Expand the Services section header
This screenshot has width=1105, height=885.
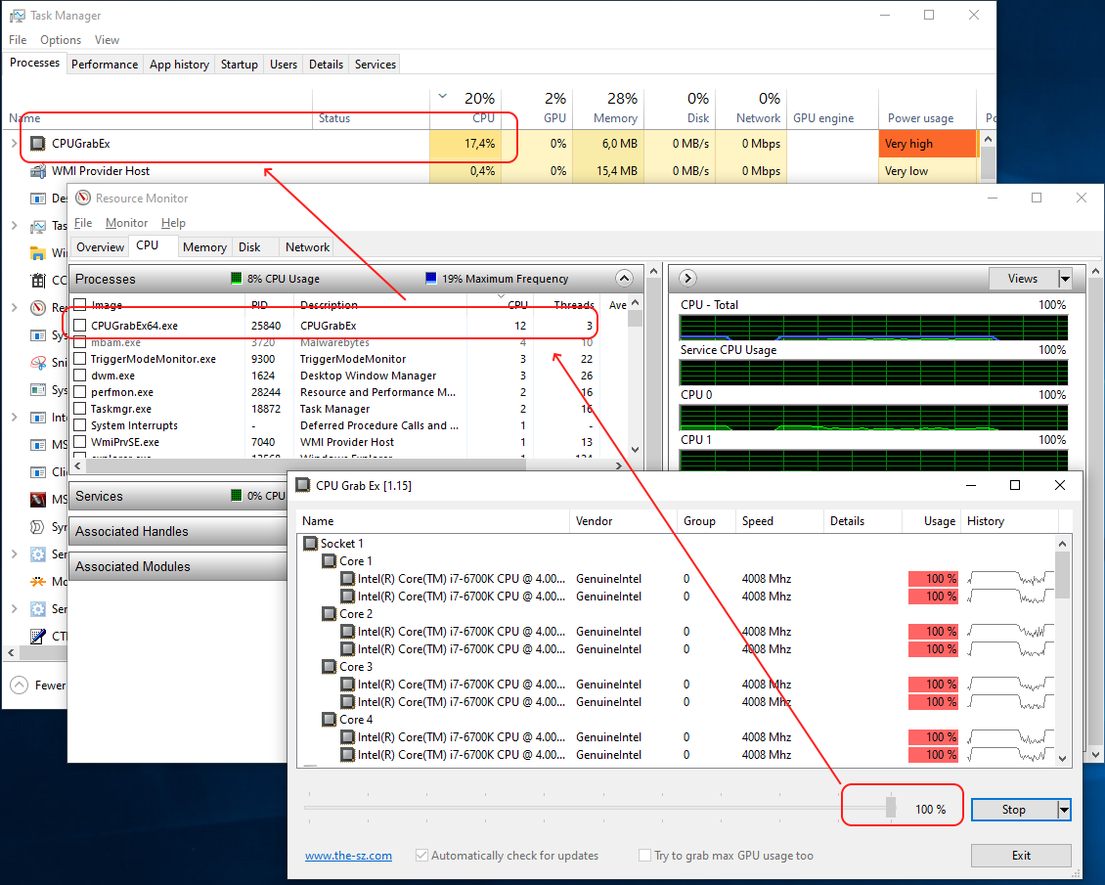[x=178, y=496]
